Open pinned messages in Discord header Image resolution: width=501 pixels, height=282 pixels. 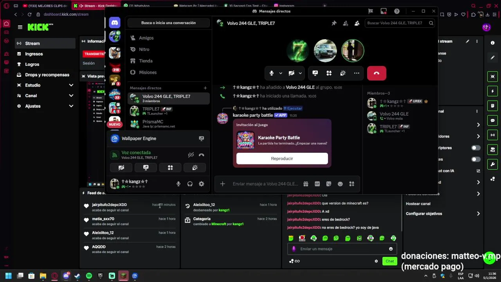click(334, 23)
